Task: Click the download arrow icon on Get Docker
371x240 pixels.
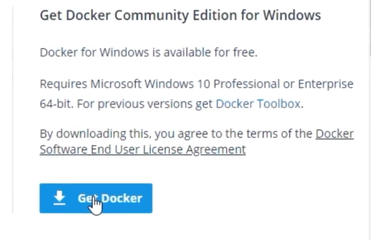Action: click(59, 198)
